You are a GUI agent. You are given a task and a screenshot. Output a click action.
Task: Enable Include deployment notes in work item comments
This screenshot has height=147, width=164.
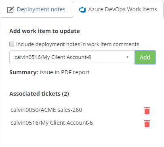(x=12, y=44)
